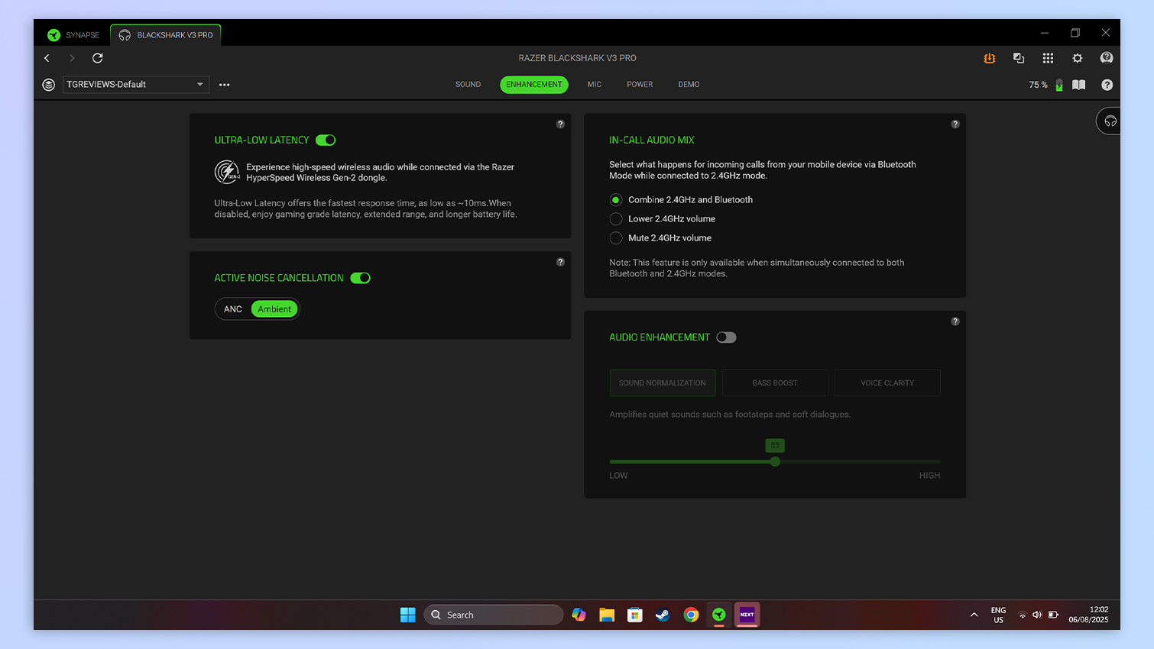Click the profile stack icon
The image size is (1154, 649).
coord(49,85)
